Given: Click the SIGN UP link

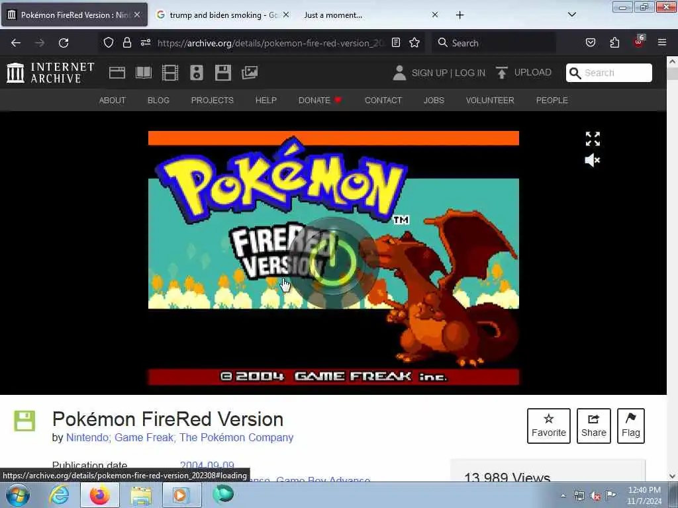Looking at the screenshot, I should (x=429, y=73).
